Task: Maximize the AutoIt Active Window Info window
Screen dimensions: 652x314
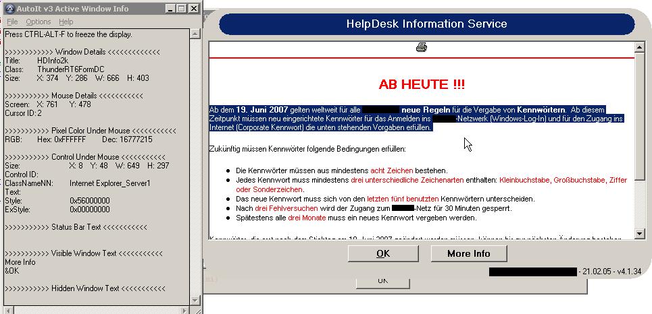Action: pos(180,9)
